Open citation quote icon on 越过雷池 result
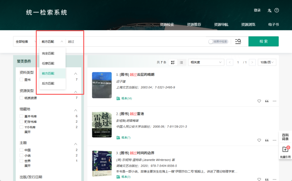This screenshot has width=292, height=181. (267, 140)
